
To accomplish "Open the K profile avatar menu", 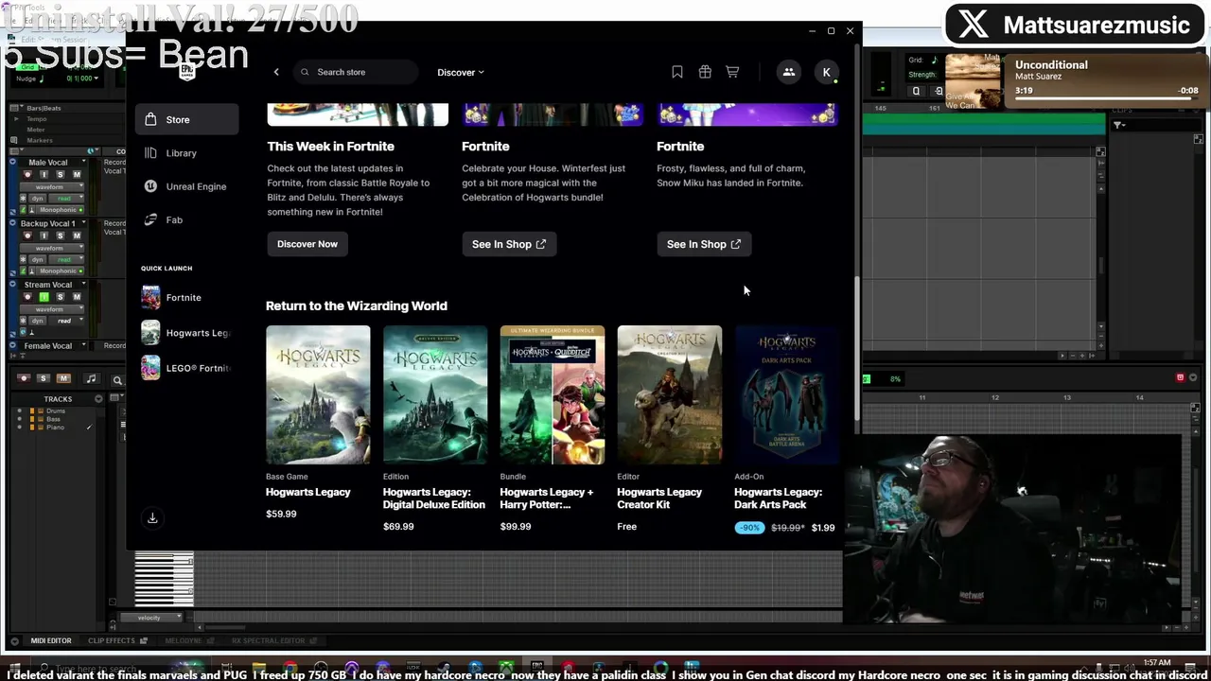I will 827,72.
